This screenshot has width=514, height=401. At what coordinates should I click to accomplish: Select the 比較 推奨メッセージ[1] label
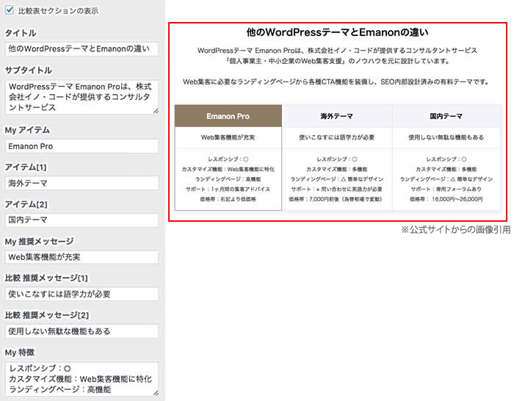46,278
